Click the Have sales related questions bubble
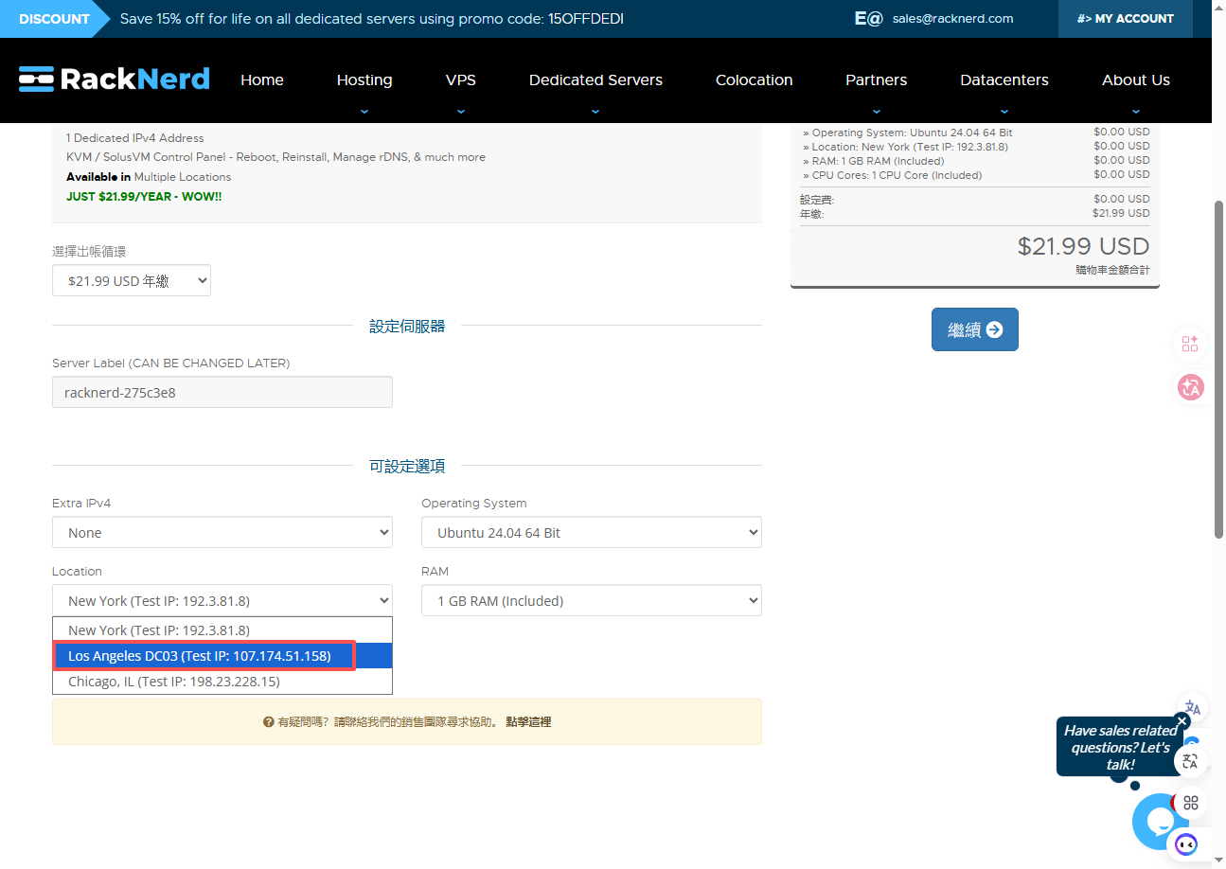The width and height of the screenshot is (1226, 869). pos(1121,746)
